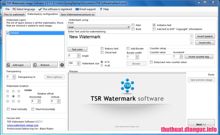
Task: Open Select language menu
Action: [x=26, y=9]
